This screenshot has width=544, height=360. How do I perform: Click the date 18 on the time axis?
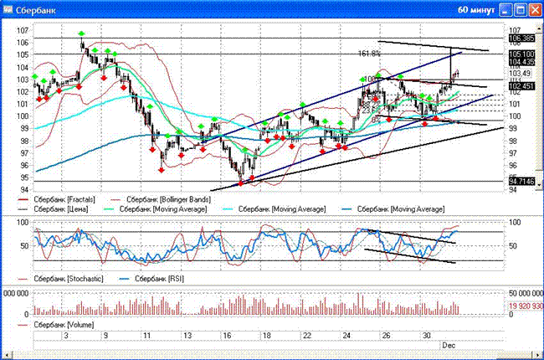[x=266, y=336]
